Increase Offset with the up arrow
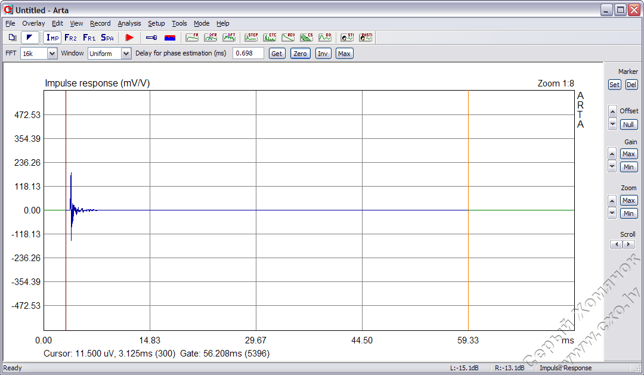The width and height of the screenshot is (644, 375). (612, 111)
